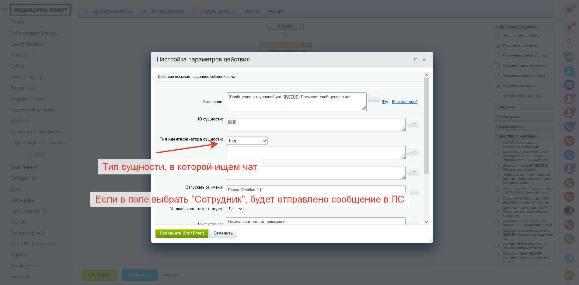Click the purple contact avatar icon in right sidebar
Screen dimensions: 579x285
(x=569, y=169)
